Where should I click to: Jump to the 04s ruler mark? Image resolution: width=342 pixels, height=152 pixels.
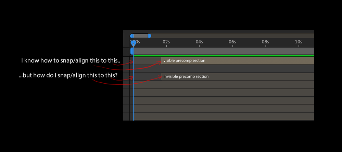point(199,42)
